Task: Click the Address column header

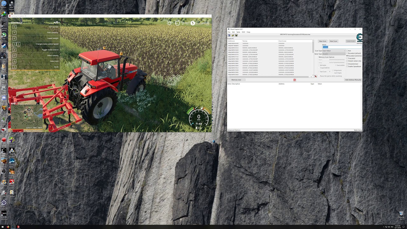Action: pos(231,41)
